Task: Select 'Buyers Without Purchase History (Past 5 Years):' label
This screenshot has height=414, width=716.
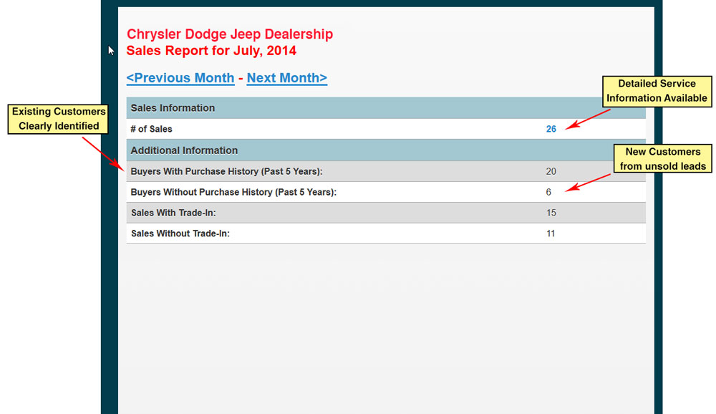Action: click(x=233, y=192)
